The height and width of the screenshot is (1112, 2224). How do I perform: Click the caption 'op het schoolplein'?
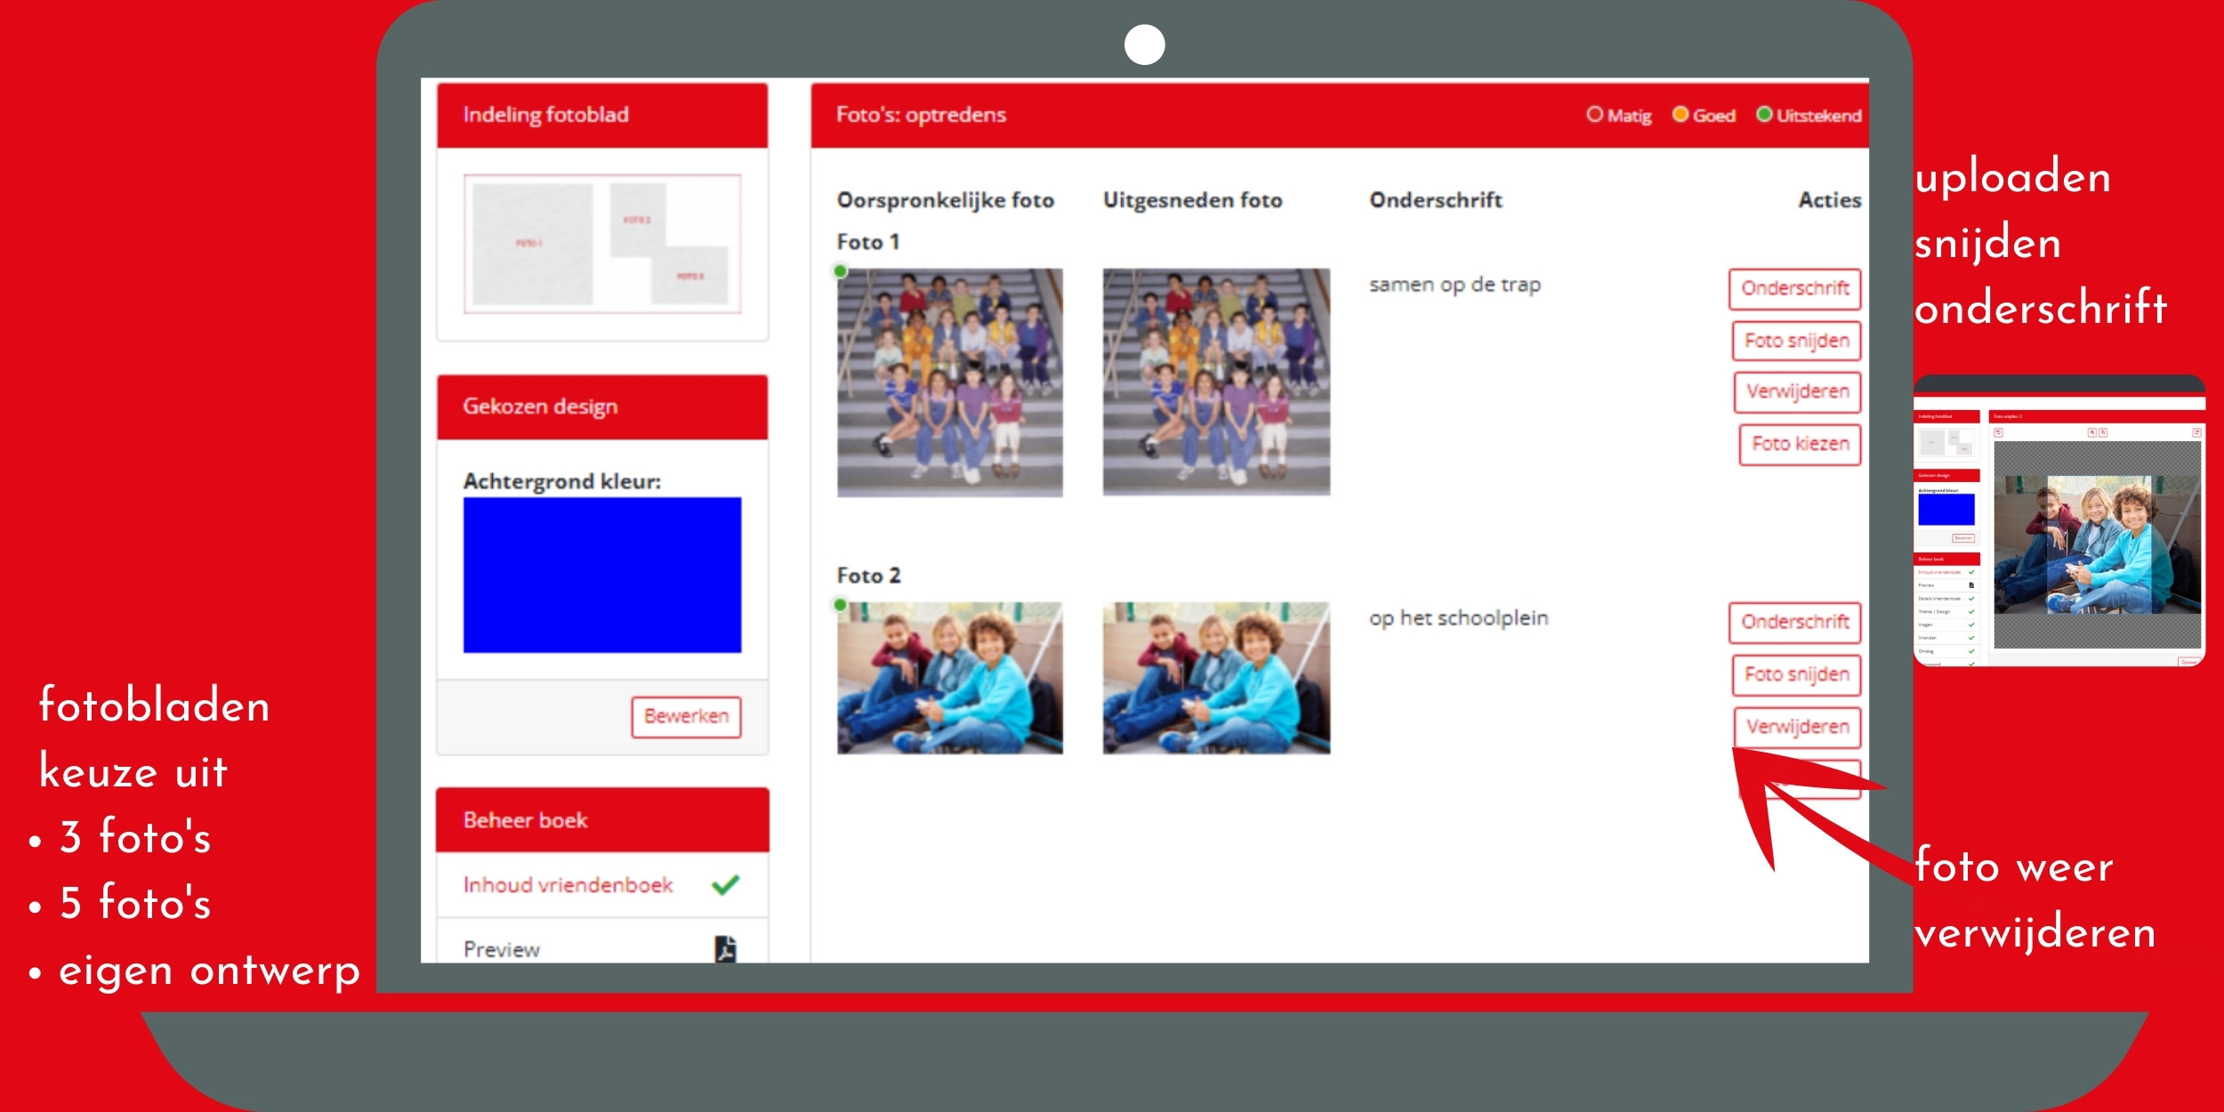coord(1458,618)
